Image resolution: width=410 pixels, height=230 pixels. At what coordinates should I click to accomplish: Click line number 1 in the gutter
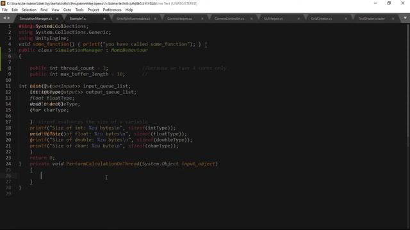(10, 26)
